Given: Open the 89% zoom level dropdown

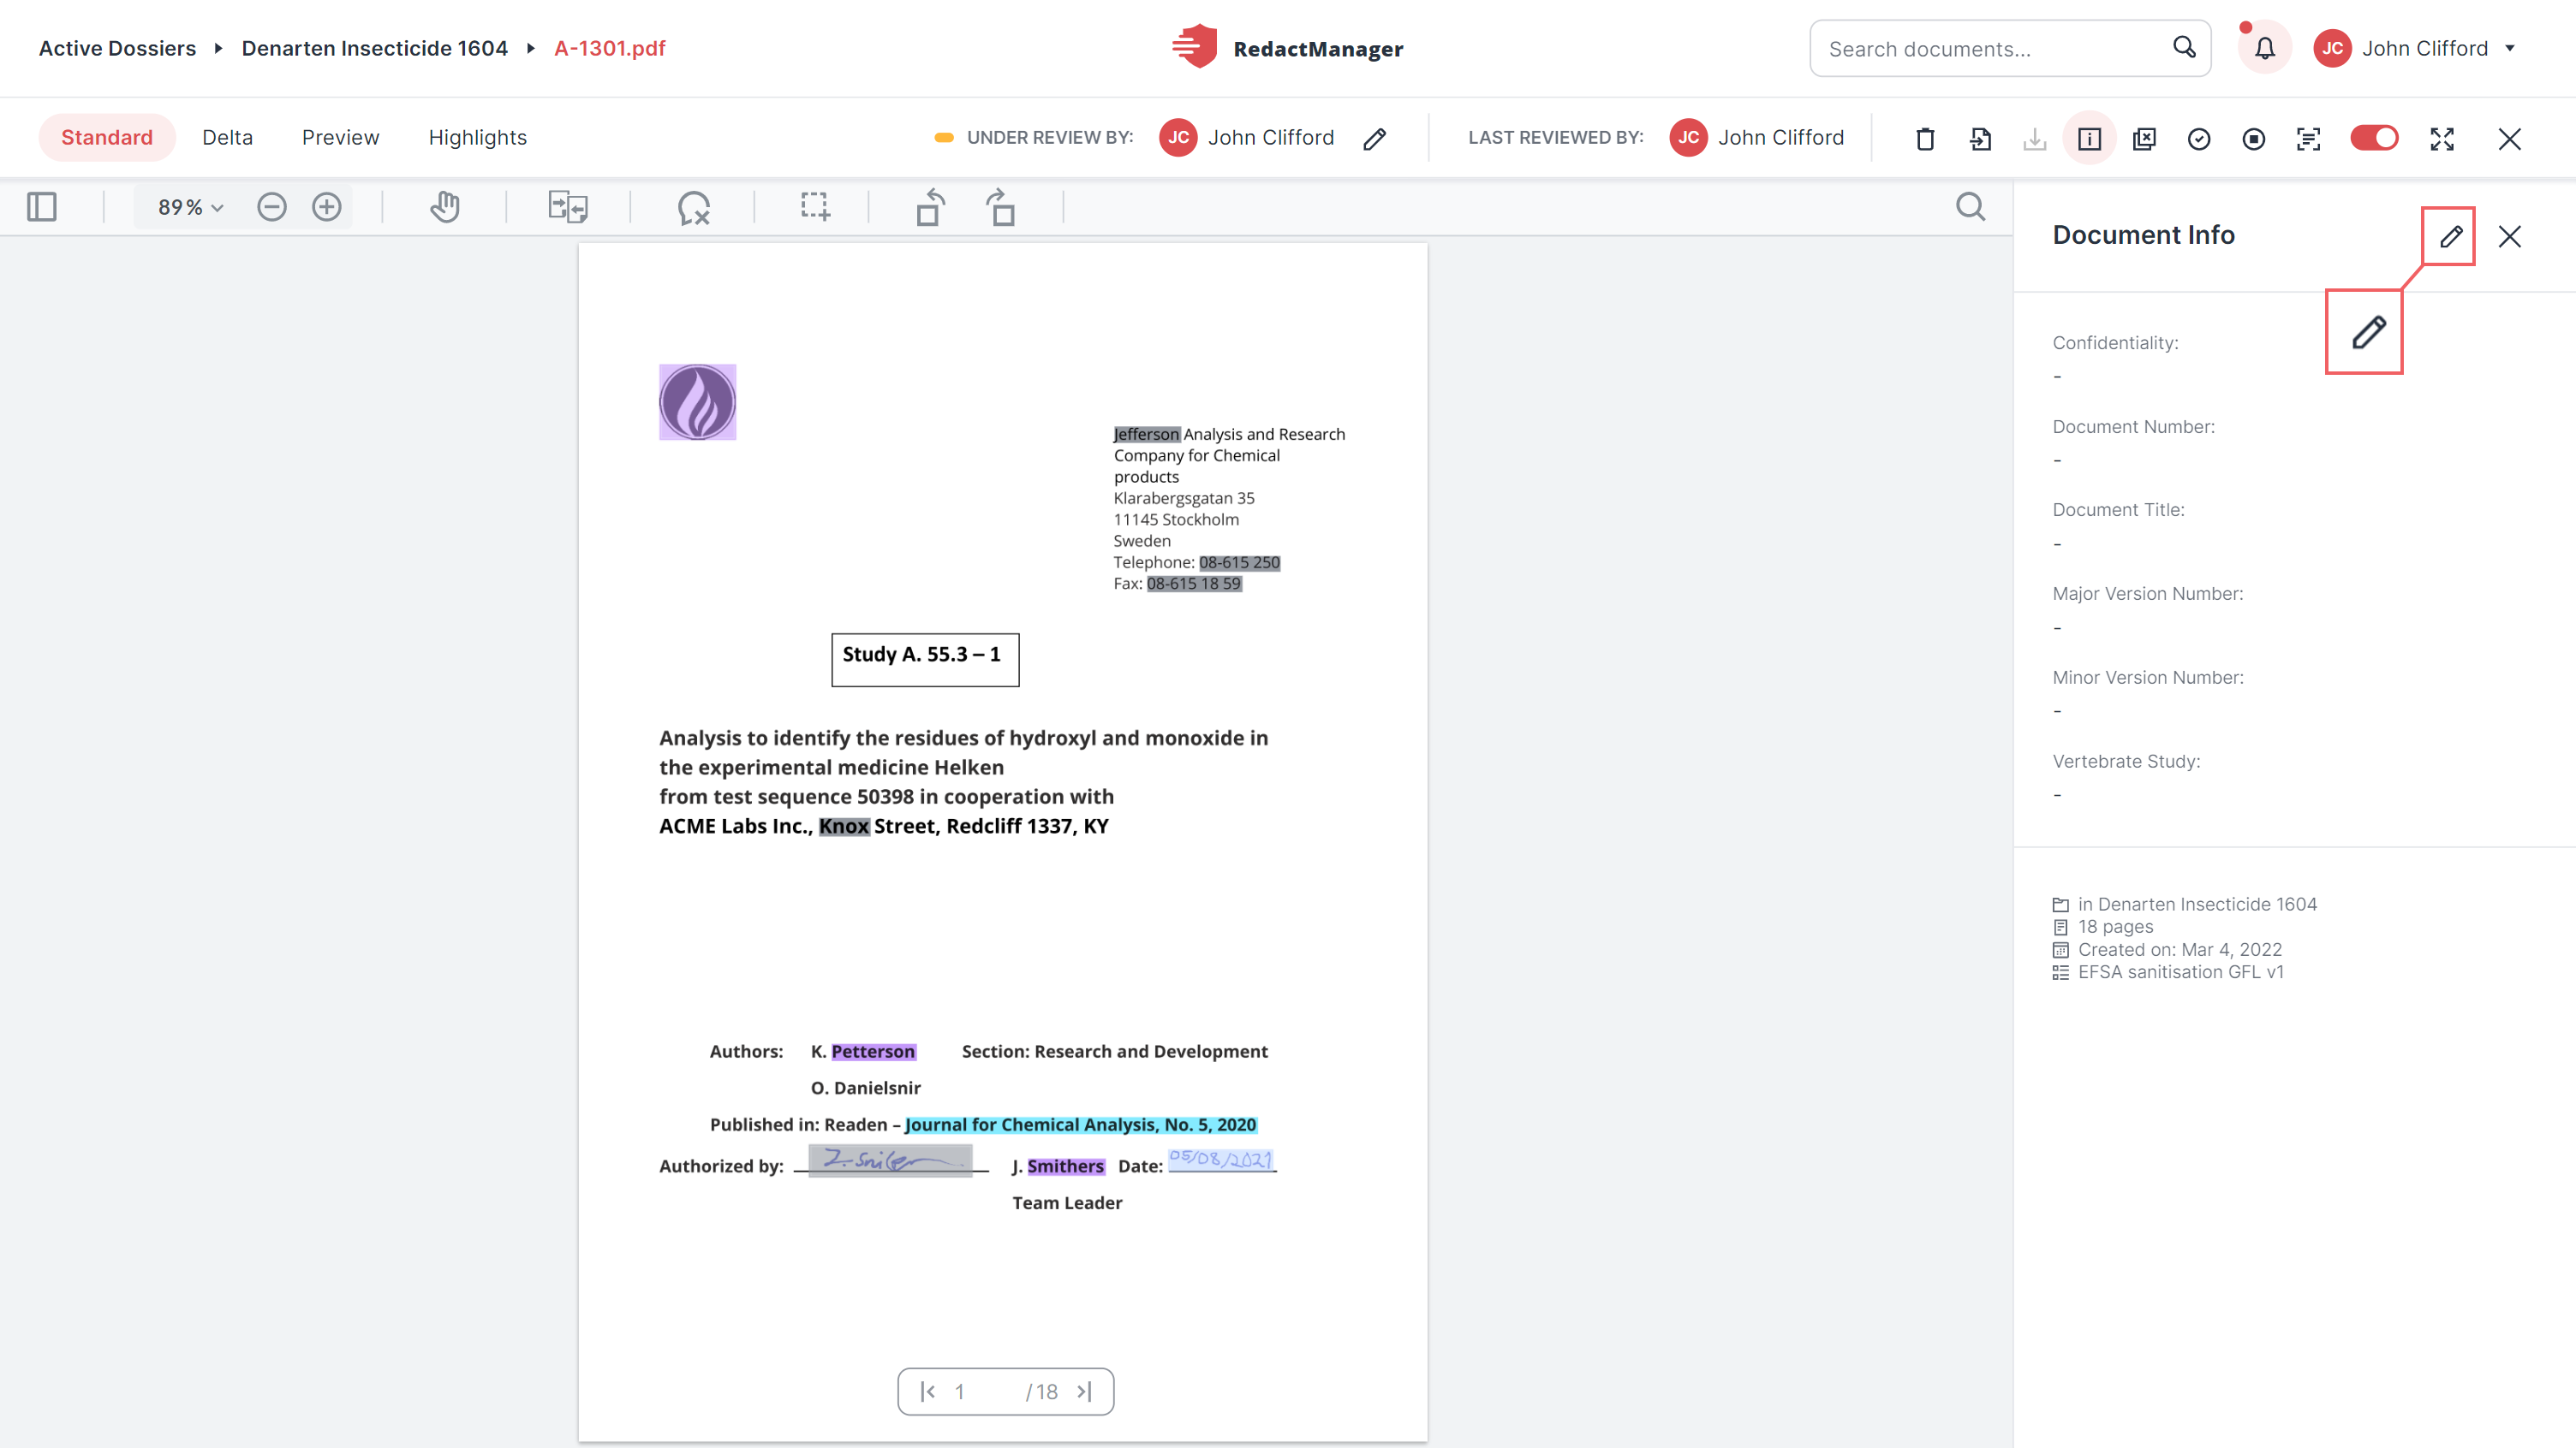Looking at the screenshot, I should 190,207.
